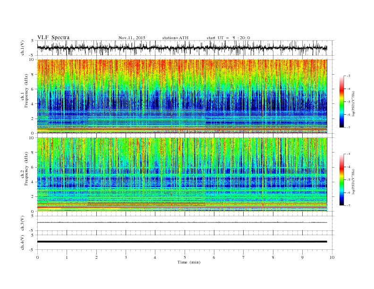Click the ch.2 spectrogram panel
This screenshot has height=289, width=374.
pos(182,175)
